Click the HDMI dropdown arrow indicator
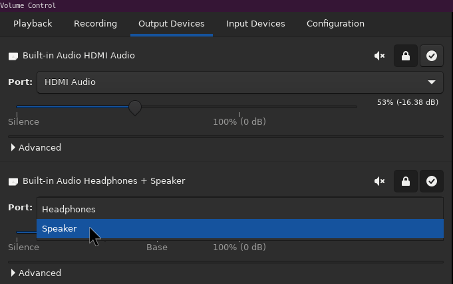Viewport: 453px width, 284px height. tap(432, 82)
